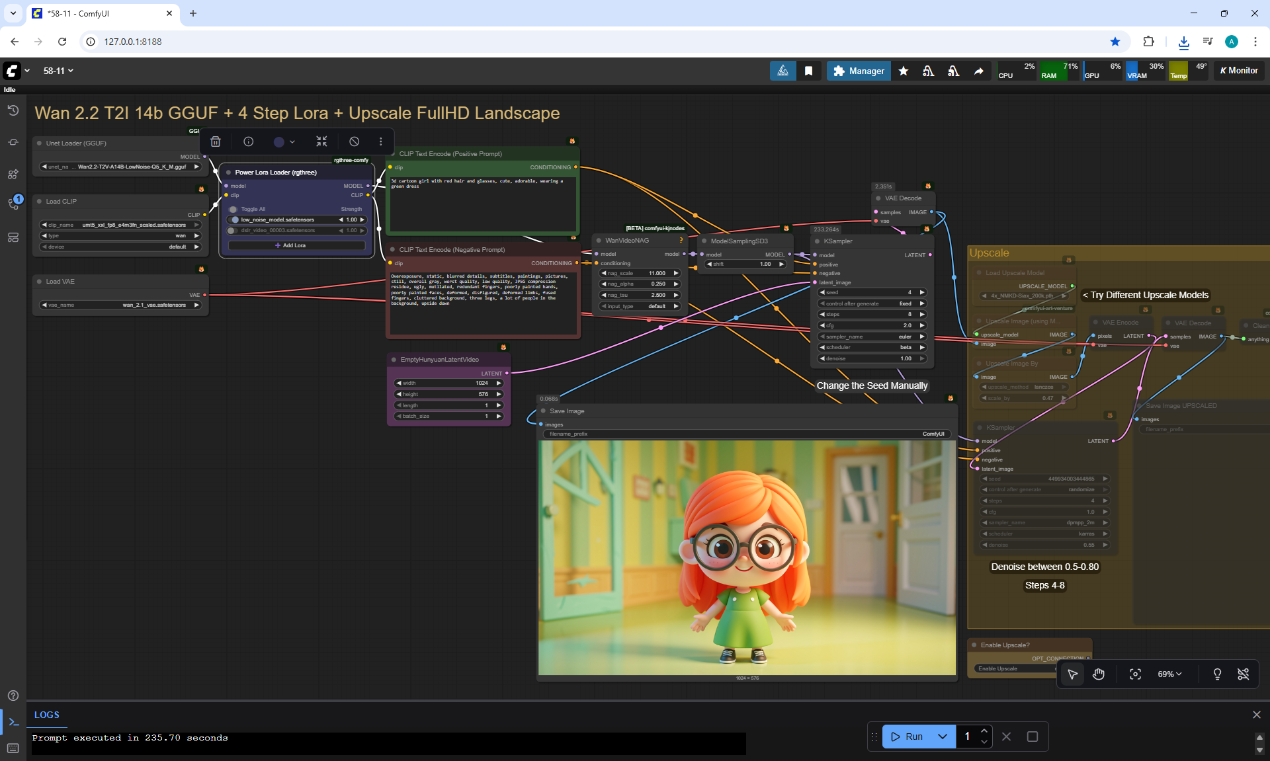
Task: Bypass the node with the circle-slash icon
Action: (355, 141)
